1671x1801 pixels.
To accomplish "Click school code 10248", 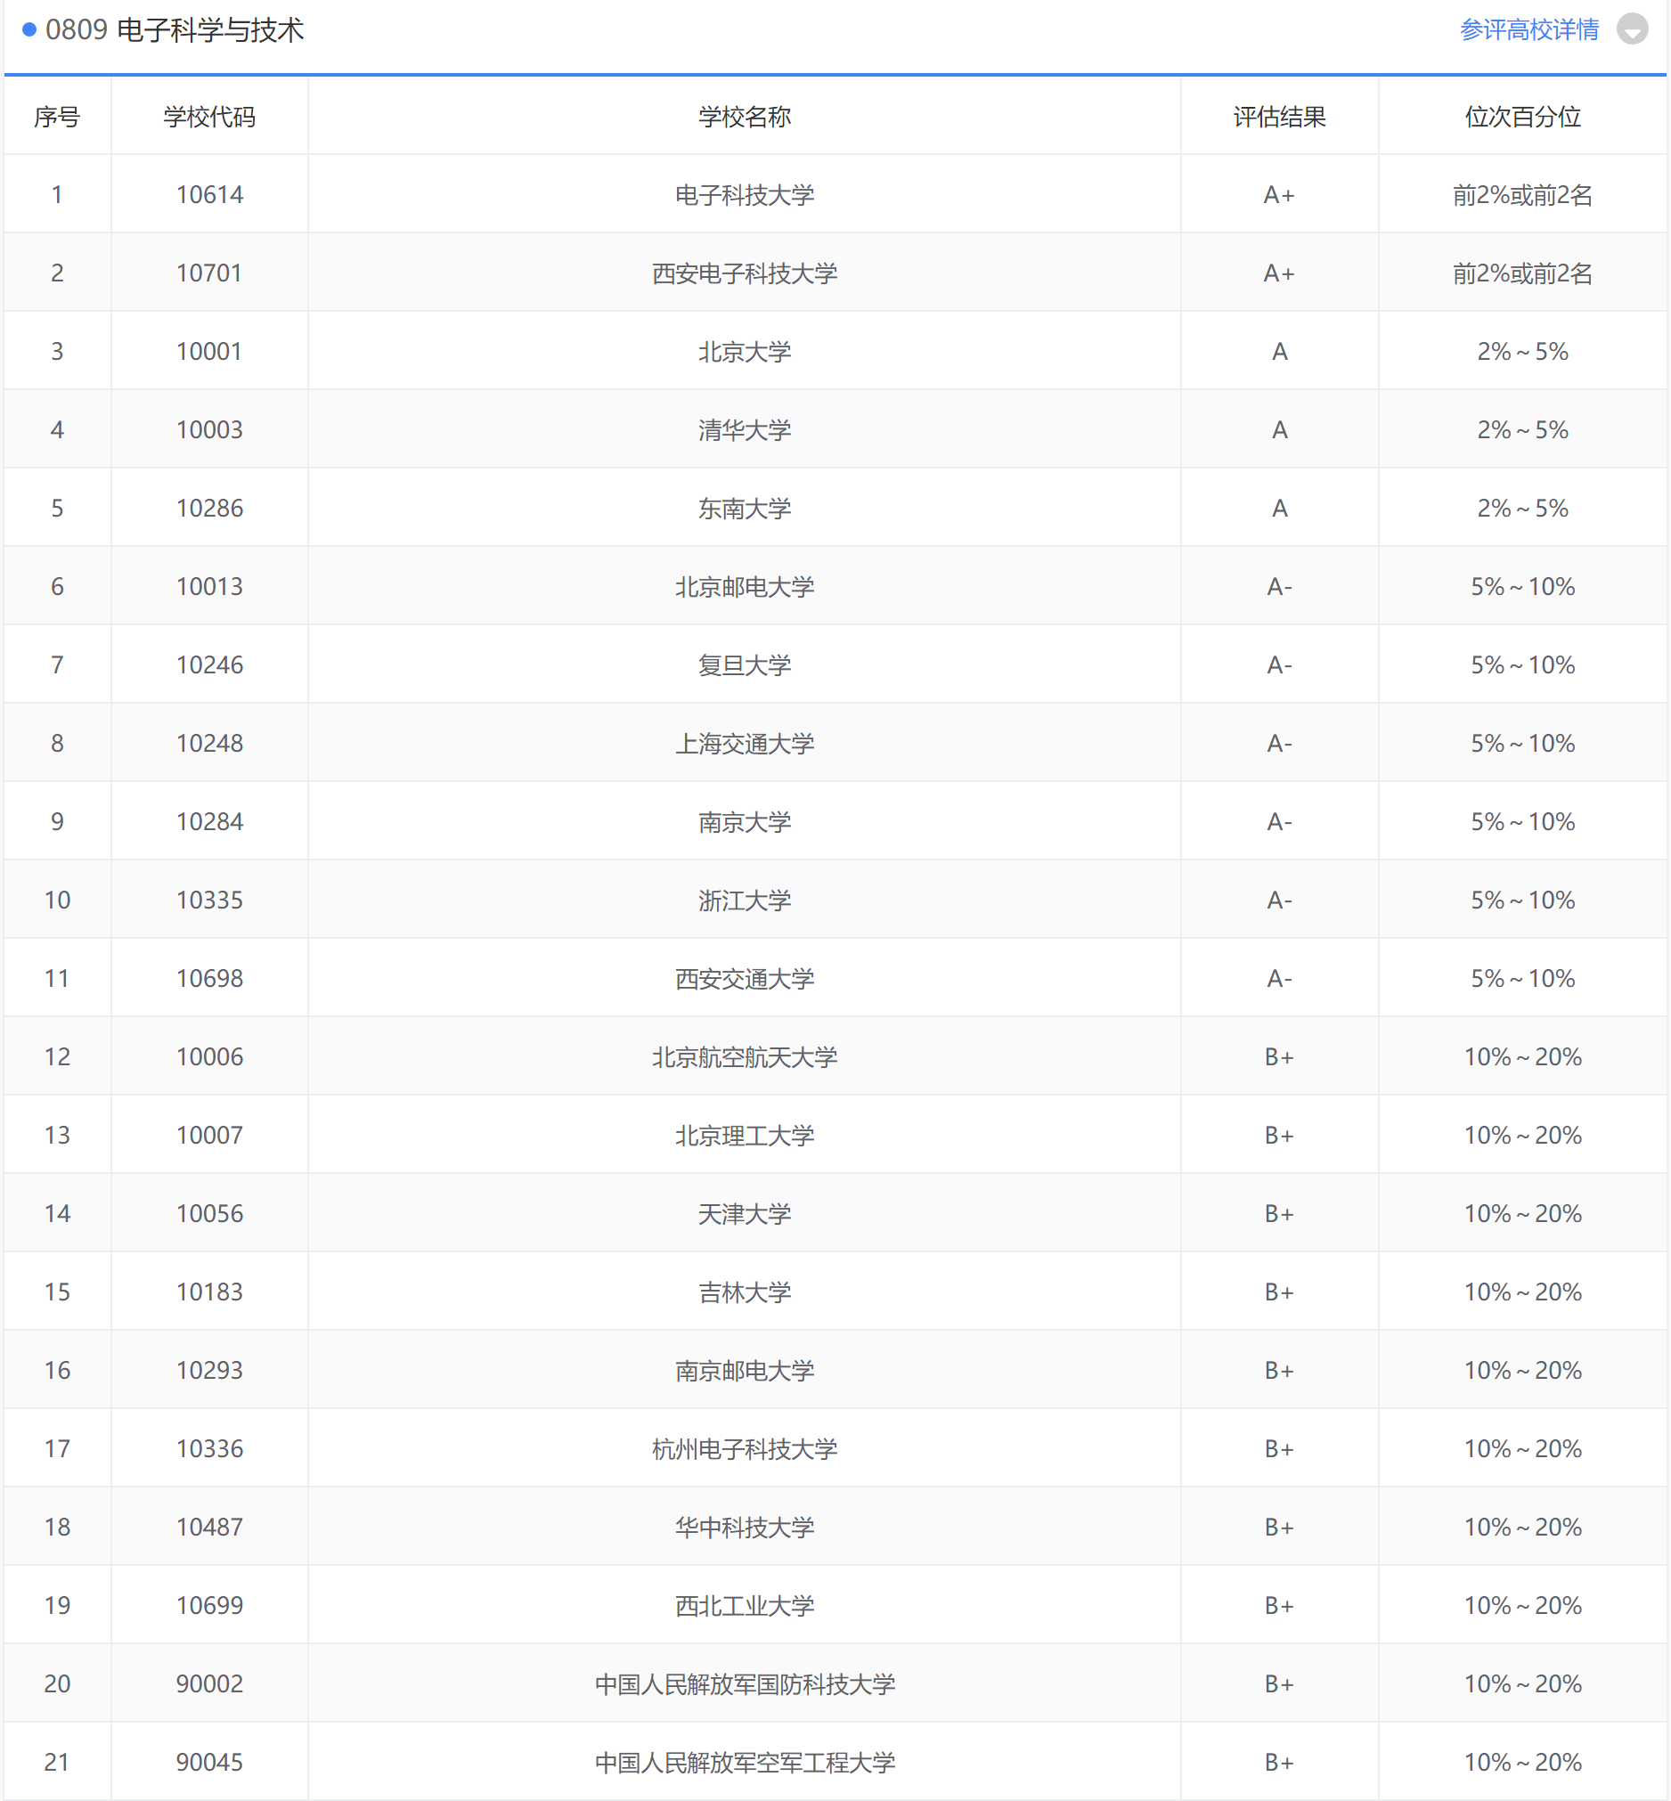I will coord(210,743).
